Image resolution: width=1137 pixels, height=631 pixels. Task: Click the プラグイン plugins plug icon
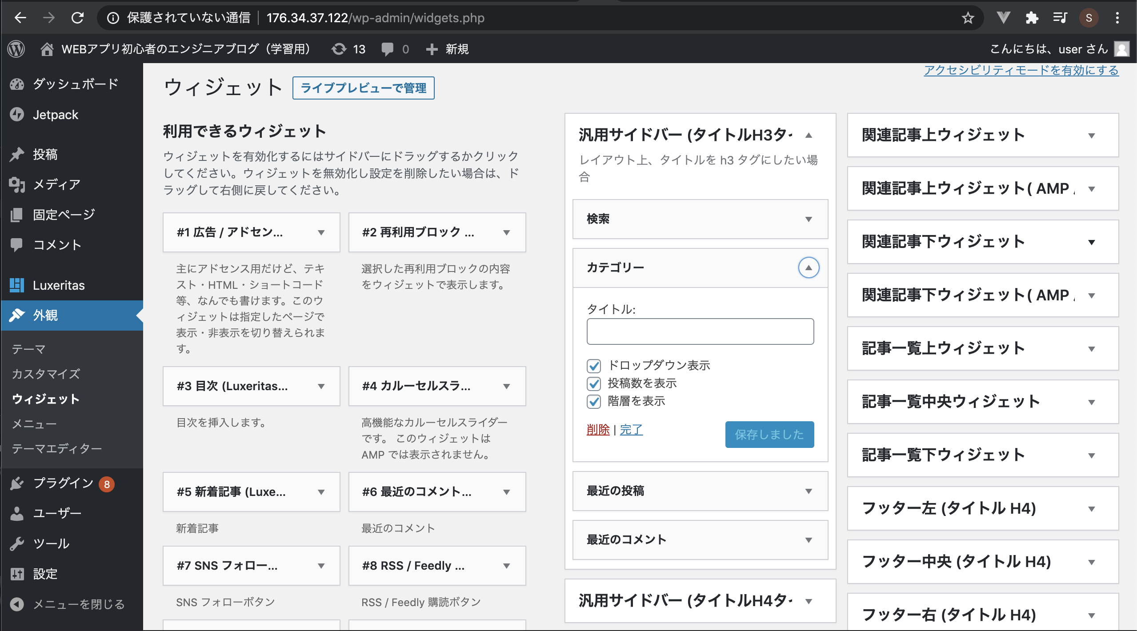click(x=17, y=483)
